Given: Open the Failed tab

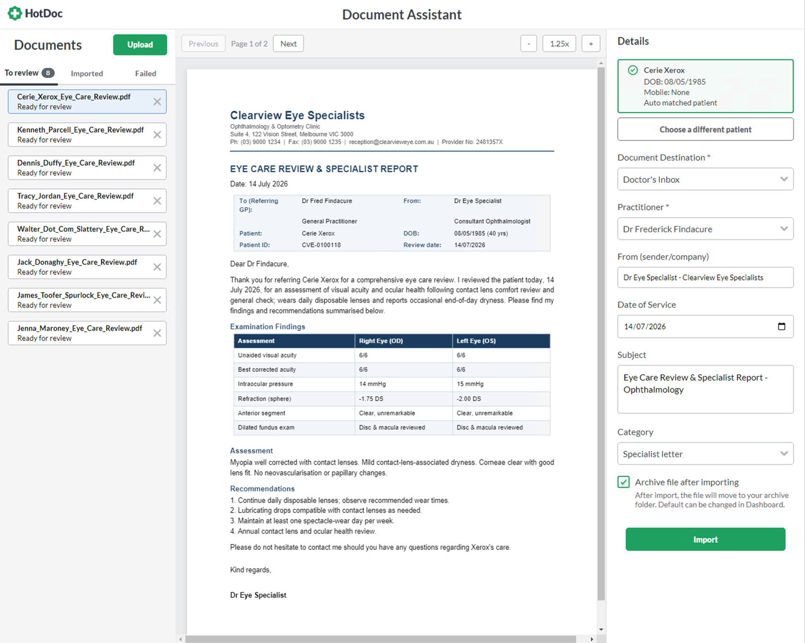Looking at the screenshot, I should click(x=145, y=73).
